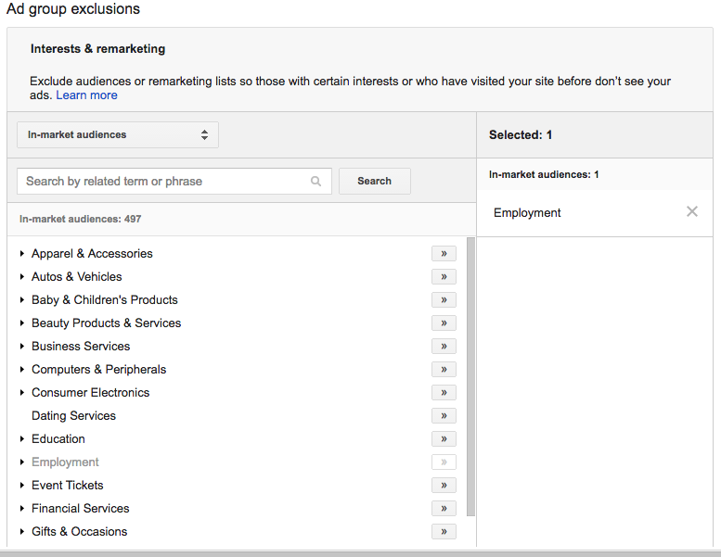Expand the Event Tickets category triangle
The width and height of the screenshot is (721, 557).
(22, 486)
